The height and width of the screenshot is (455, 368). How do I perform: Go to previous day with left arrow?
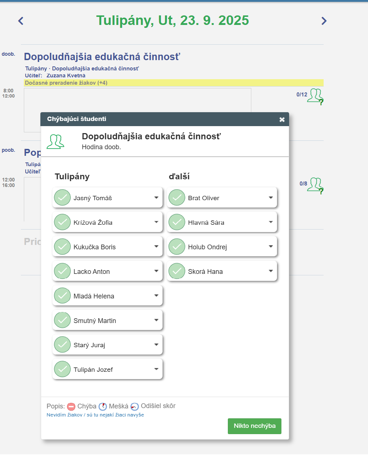point(21,21)
